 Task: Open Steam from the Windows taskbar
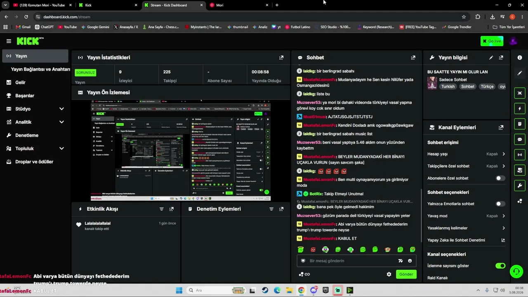click(x=265, y=290)
